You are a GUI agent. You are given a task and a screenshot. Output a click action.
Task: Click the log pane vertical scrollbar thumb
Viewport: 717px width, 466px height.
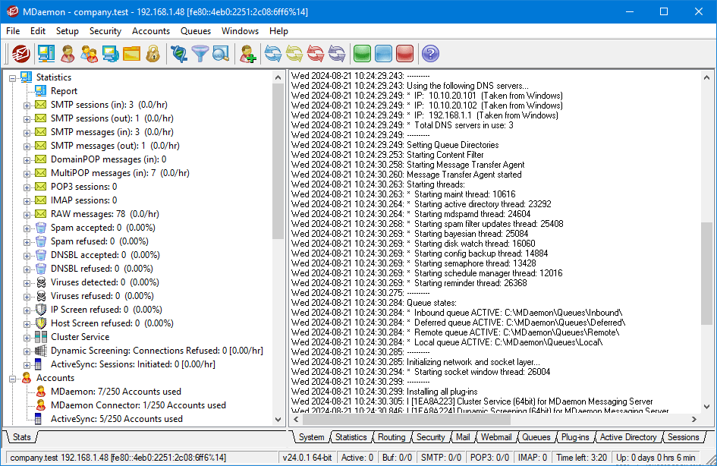coord(706,274)
